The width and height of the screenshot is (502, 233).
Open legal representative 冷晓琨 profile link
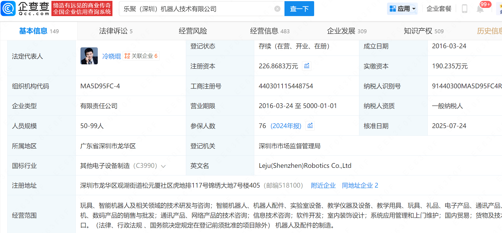pyautogui.click(x=112, y=56)
